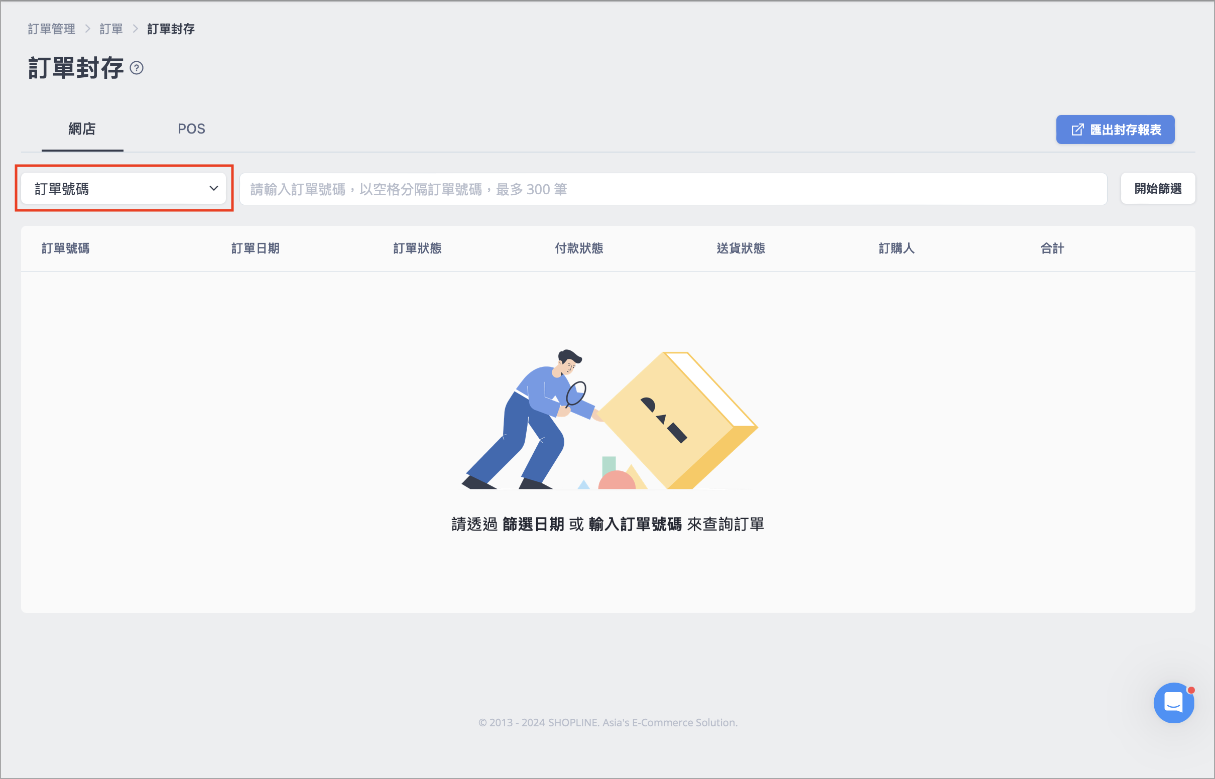Go to 訂單 in the breadcrumb
Image resolution: width=1215 pixels, height=779 pixels.
point(111,29)
